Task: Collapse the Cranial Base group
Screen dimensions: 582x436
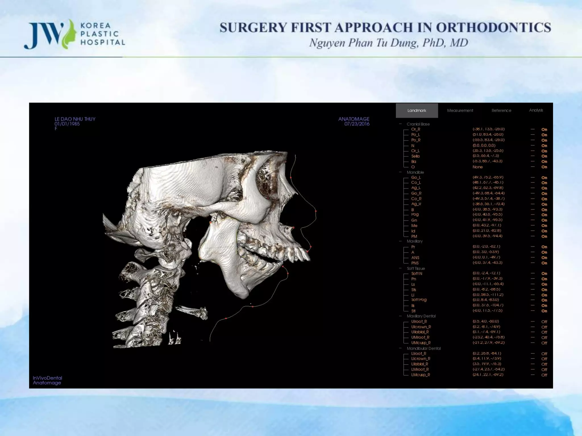Action: [400, 124]
